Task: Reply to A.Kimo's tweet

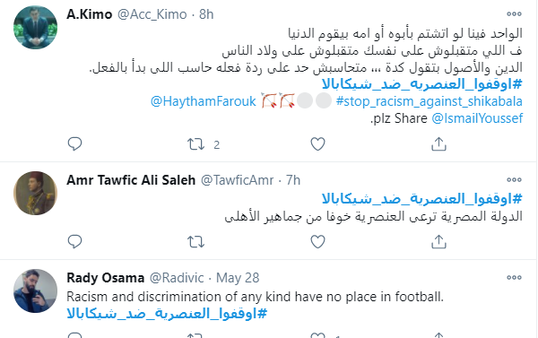Action: click(74, 143)
